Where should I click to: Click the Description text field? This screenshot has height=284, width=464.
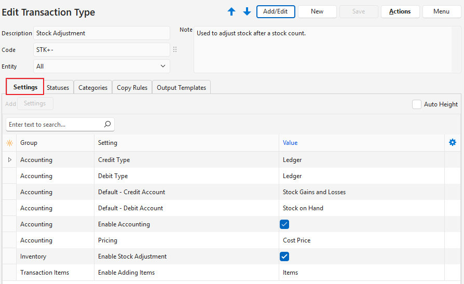(x=102, y=33)
